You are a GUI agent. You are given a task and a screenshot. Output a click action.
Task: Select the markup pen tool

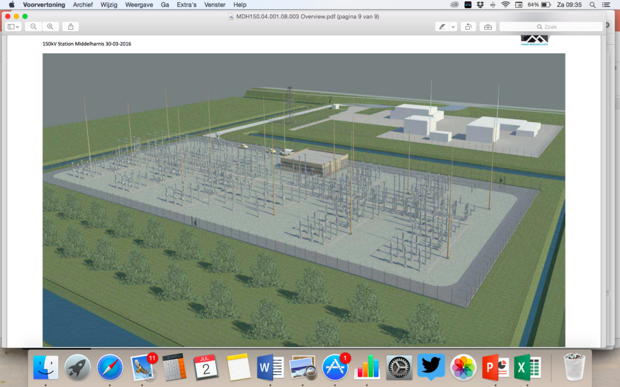(442, 27)
